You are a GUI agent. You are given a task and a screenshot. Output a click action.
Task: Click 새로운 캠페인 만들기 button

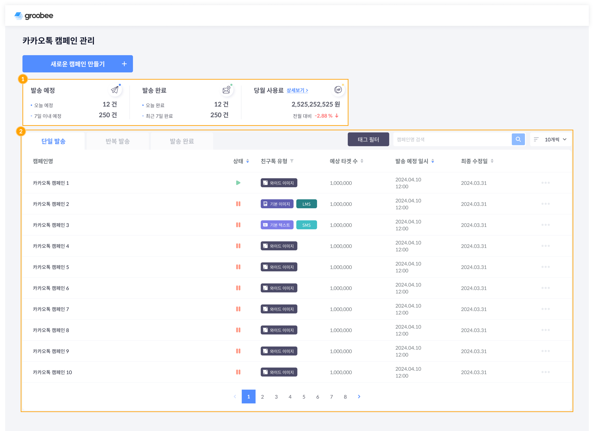click(x=78, y=64)
